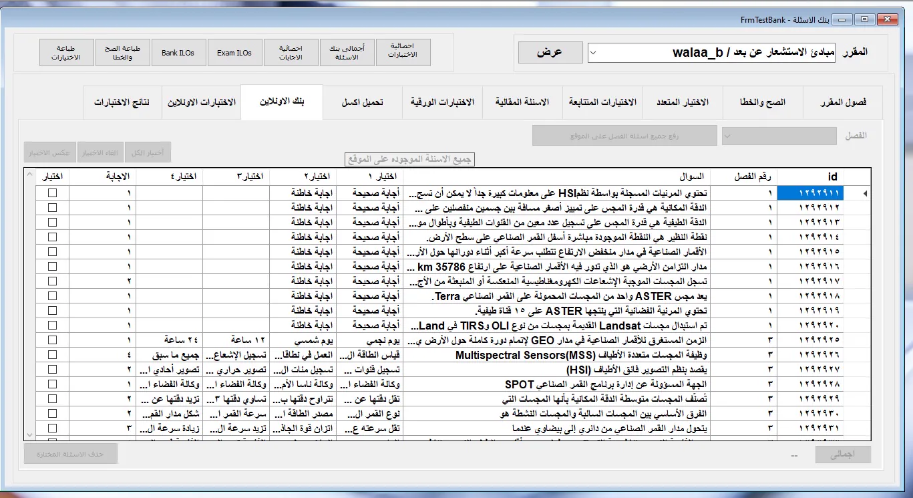The height and width of the screenshot is (498, 913).
Task: Open the المقرر course combo box
Action: click(x=711, y=53)
